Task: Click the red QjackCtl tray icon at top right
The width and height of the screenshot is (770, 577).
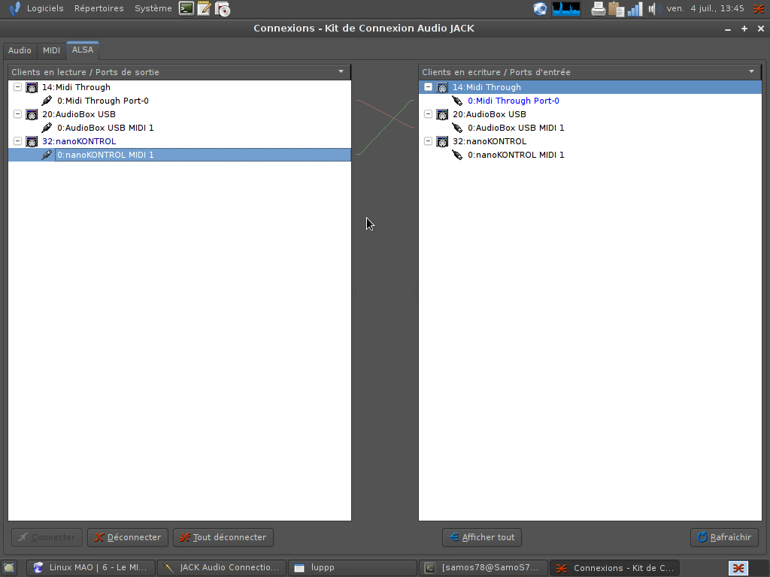Action: pos(759,9)
